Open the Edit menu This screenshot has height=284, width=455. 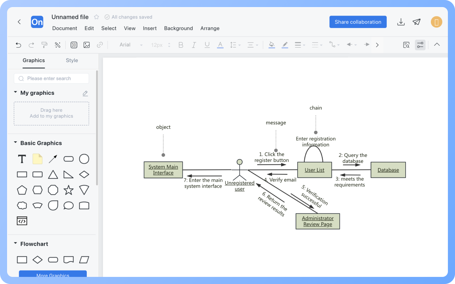pyautogui.click(x=89, y=28)
